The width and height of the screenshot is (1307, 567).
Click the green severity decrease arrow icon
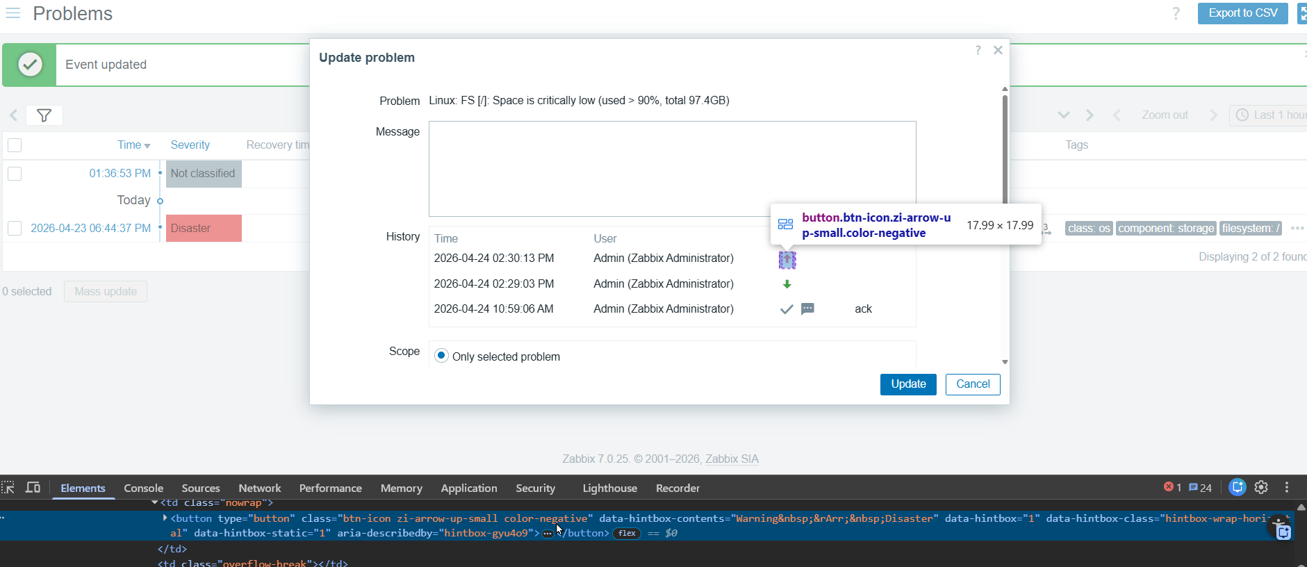[x=787, y=284]
